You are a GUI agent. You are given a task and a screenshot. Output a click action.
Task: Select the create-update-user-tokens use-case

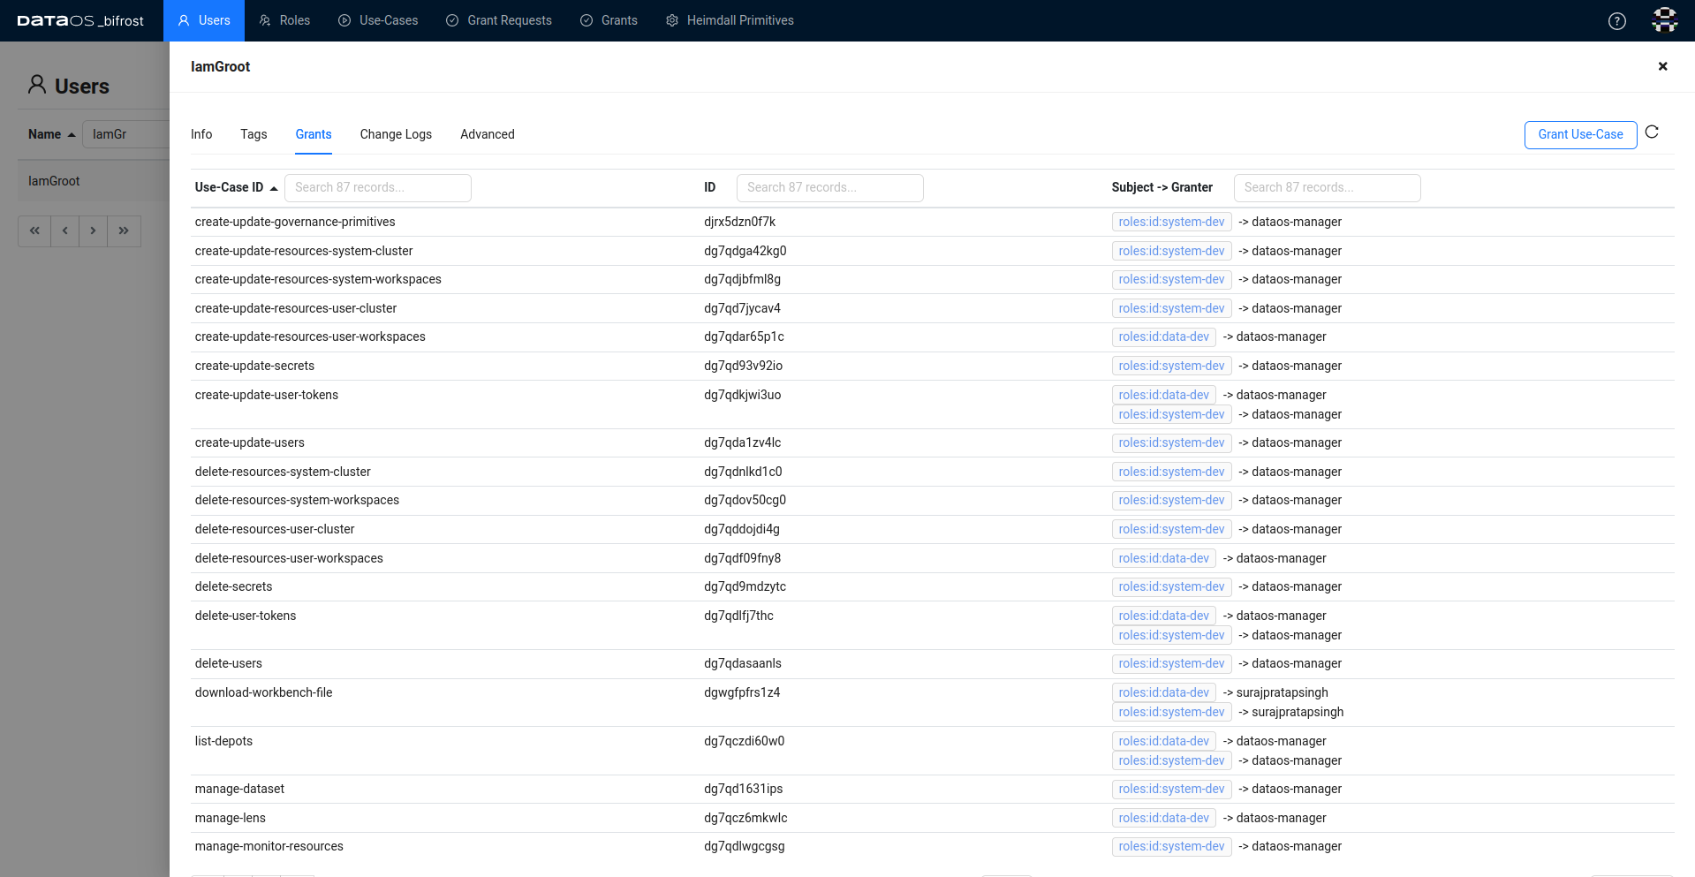coord(266,395)
